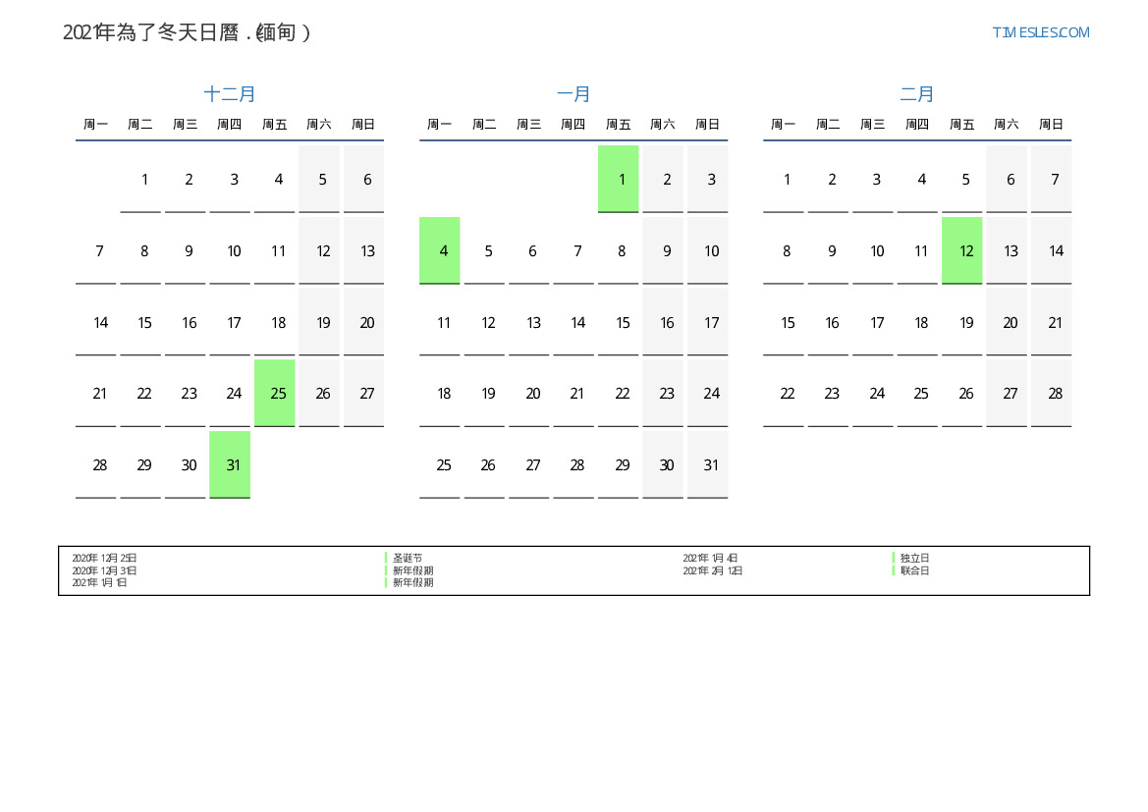Click the 二月 month heading

tap(917, 94)
